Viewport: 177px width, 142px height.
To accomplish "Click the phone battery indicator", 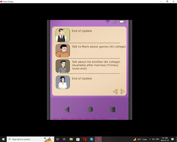I will tap(122, 22).
